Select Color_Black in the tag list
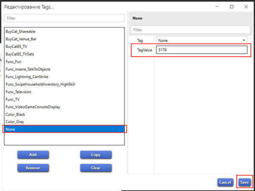 click(15, 114)
